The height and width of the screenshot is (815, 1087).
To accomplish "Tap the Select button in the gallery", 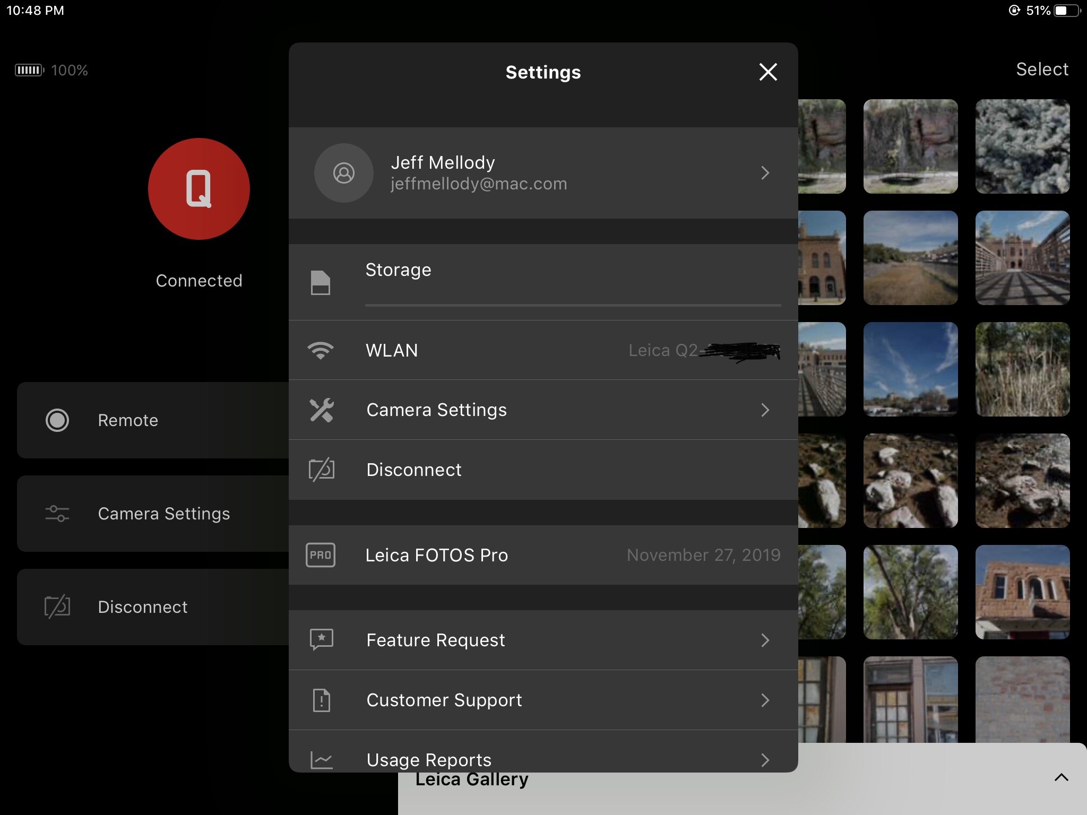I will [x=1042, y=70].
